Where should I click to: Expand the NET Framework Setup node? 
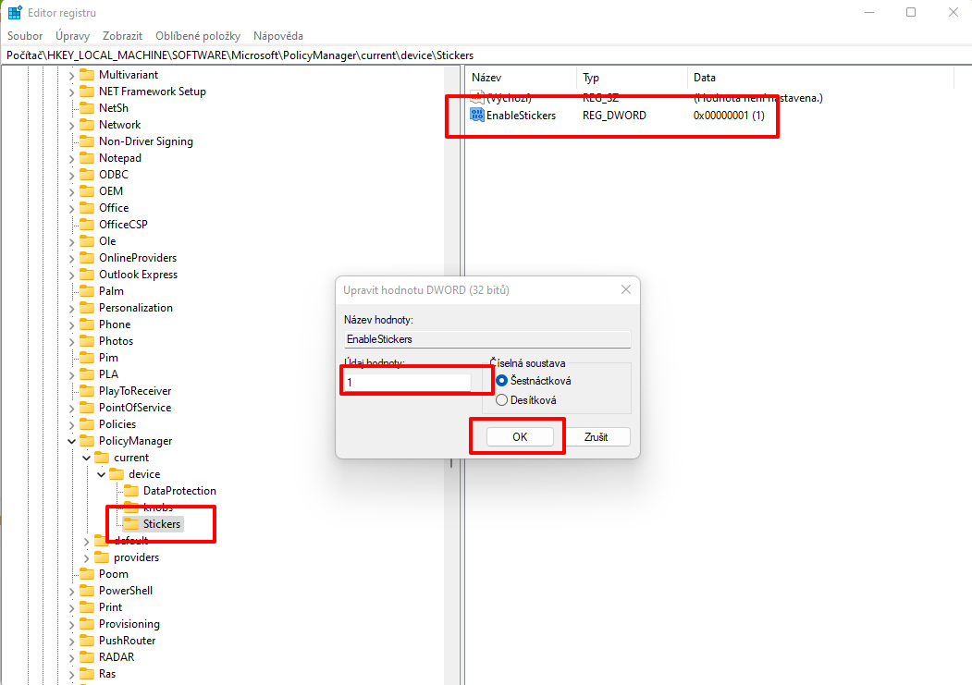(x=71, y=92)
